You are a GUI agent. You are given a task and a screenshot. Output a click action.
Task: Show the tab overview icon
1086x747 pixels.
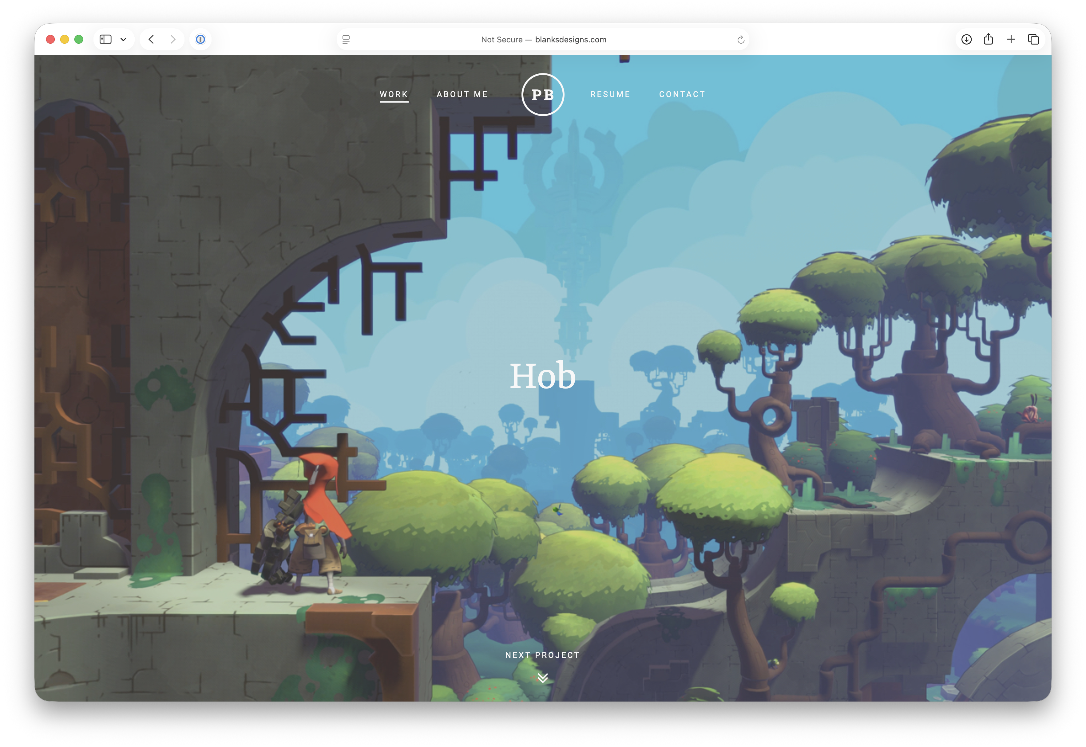(1033, 39)
